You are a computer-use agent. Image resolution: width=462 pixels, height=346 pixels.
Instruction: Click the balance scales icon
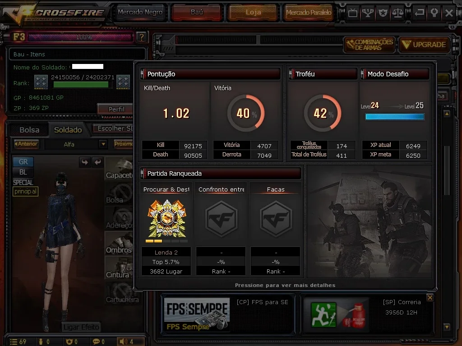click(x=397, y=13)
